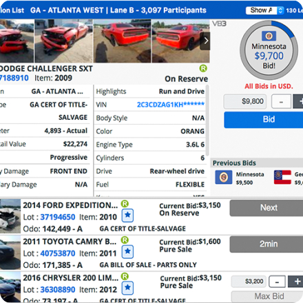Screen dimensions: 303x303
Task: Open lot link 37194650
Action: pyautogui.click(x=58, y=217)
